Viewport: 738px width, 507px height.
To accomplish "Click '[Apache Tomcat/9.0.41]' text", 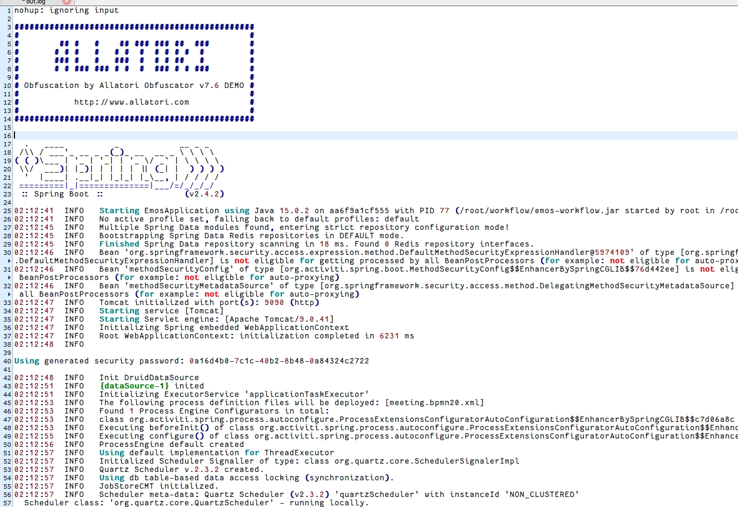I will [x=279, y=319].
